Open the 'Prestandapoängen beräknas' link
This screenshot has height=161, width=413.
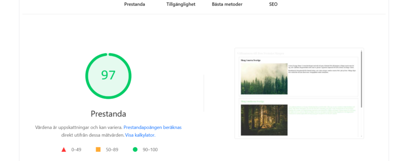(x=152, y=127)
